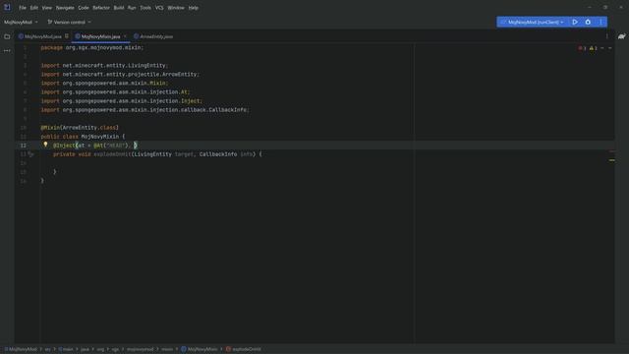Open the Run menu
Image resolution: width=629 pixels, height=354 pixels.
[132, 8]
